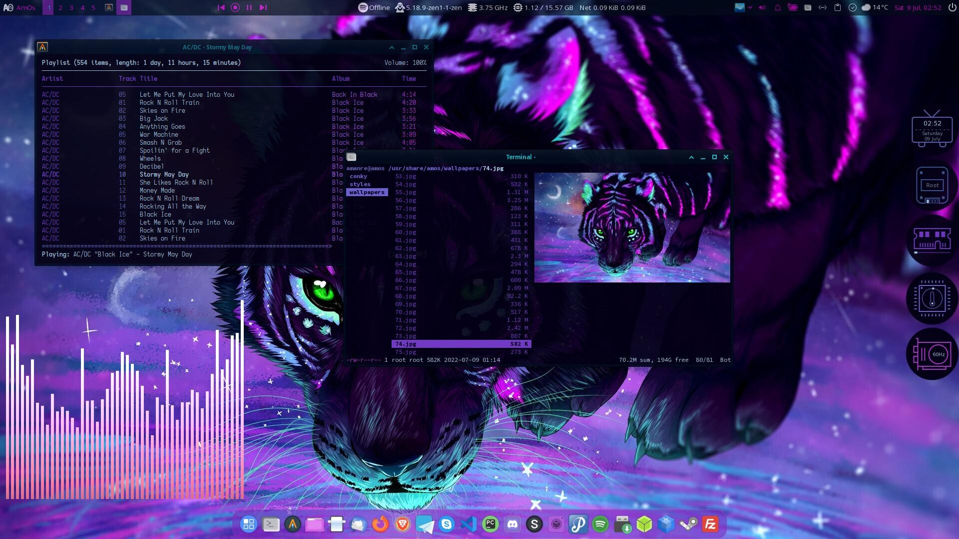Click the tiger image preview in terminal
Image resolution: width=959 pixels, height=539 pixels.
click(632, 228)
